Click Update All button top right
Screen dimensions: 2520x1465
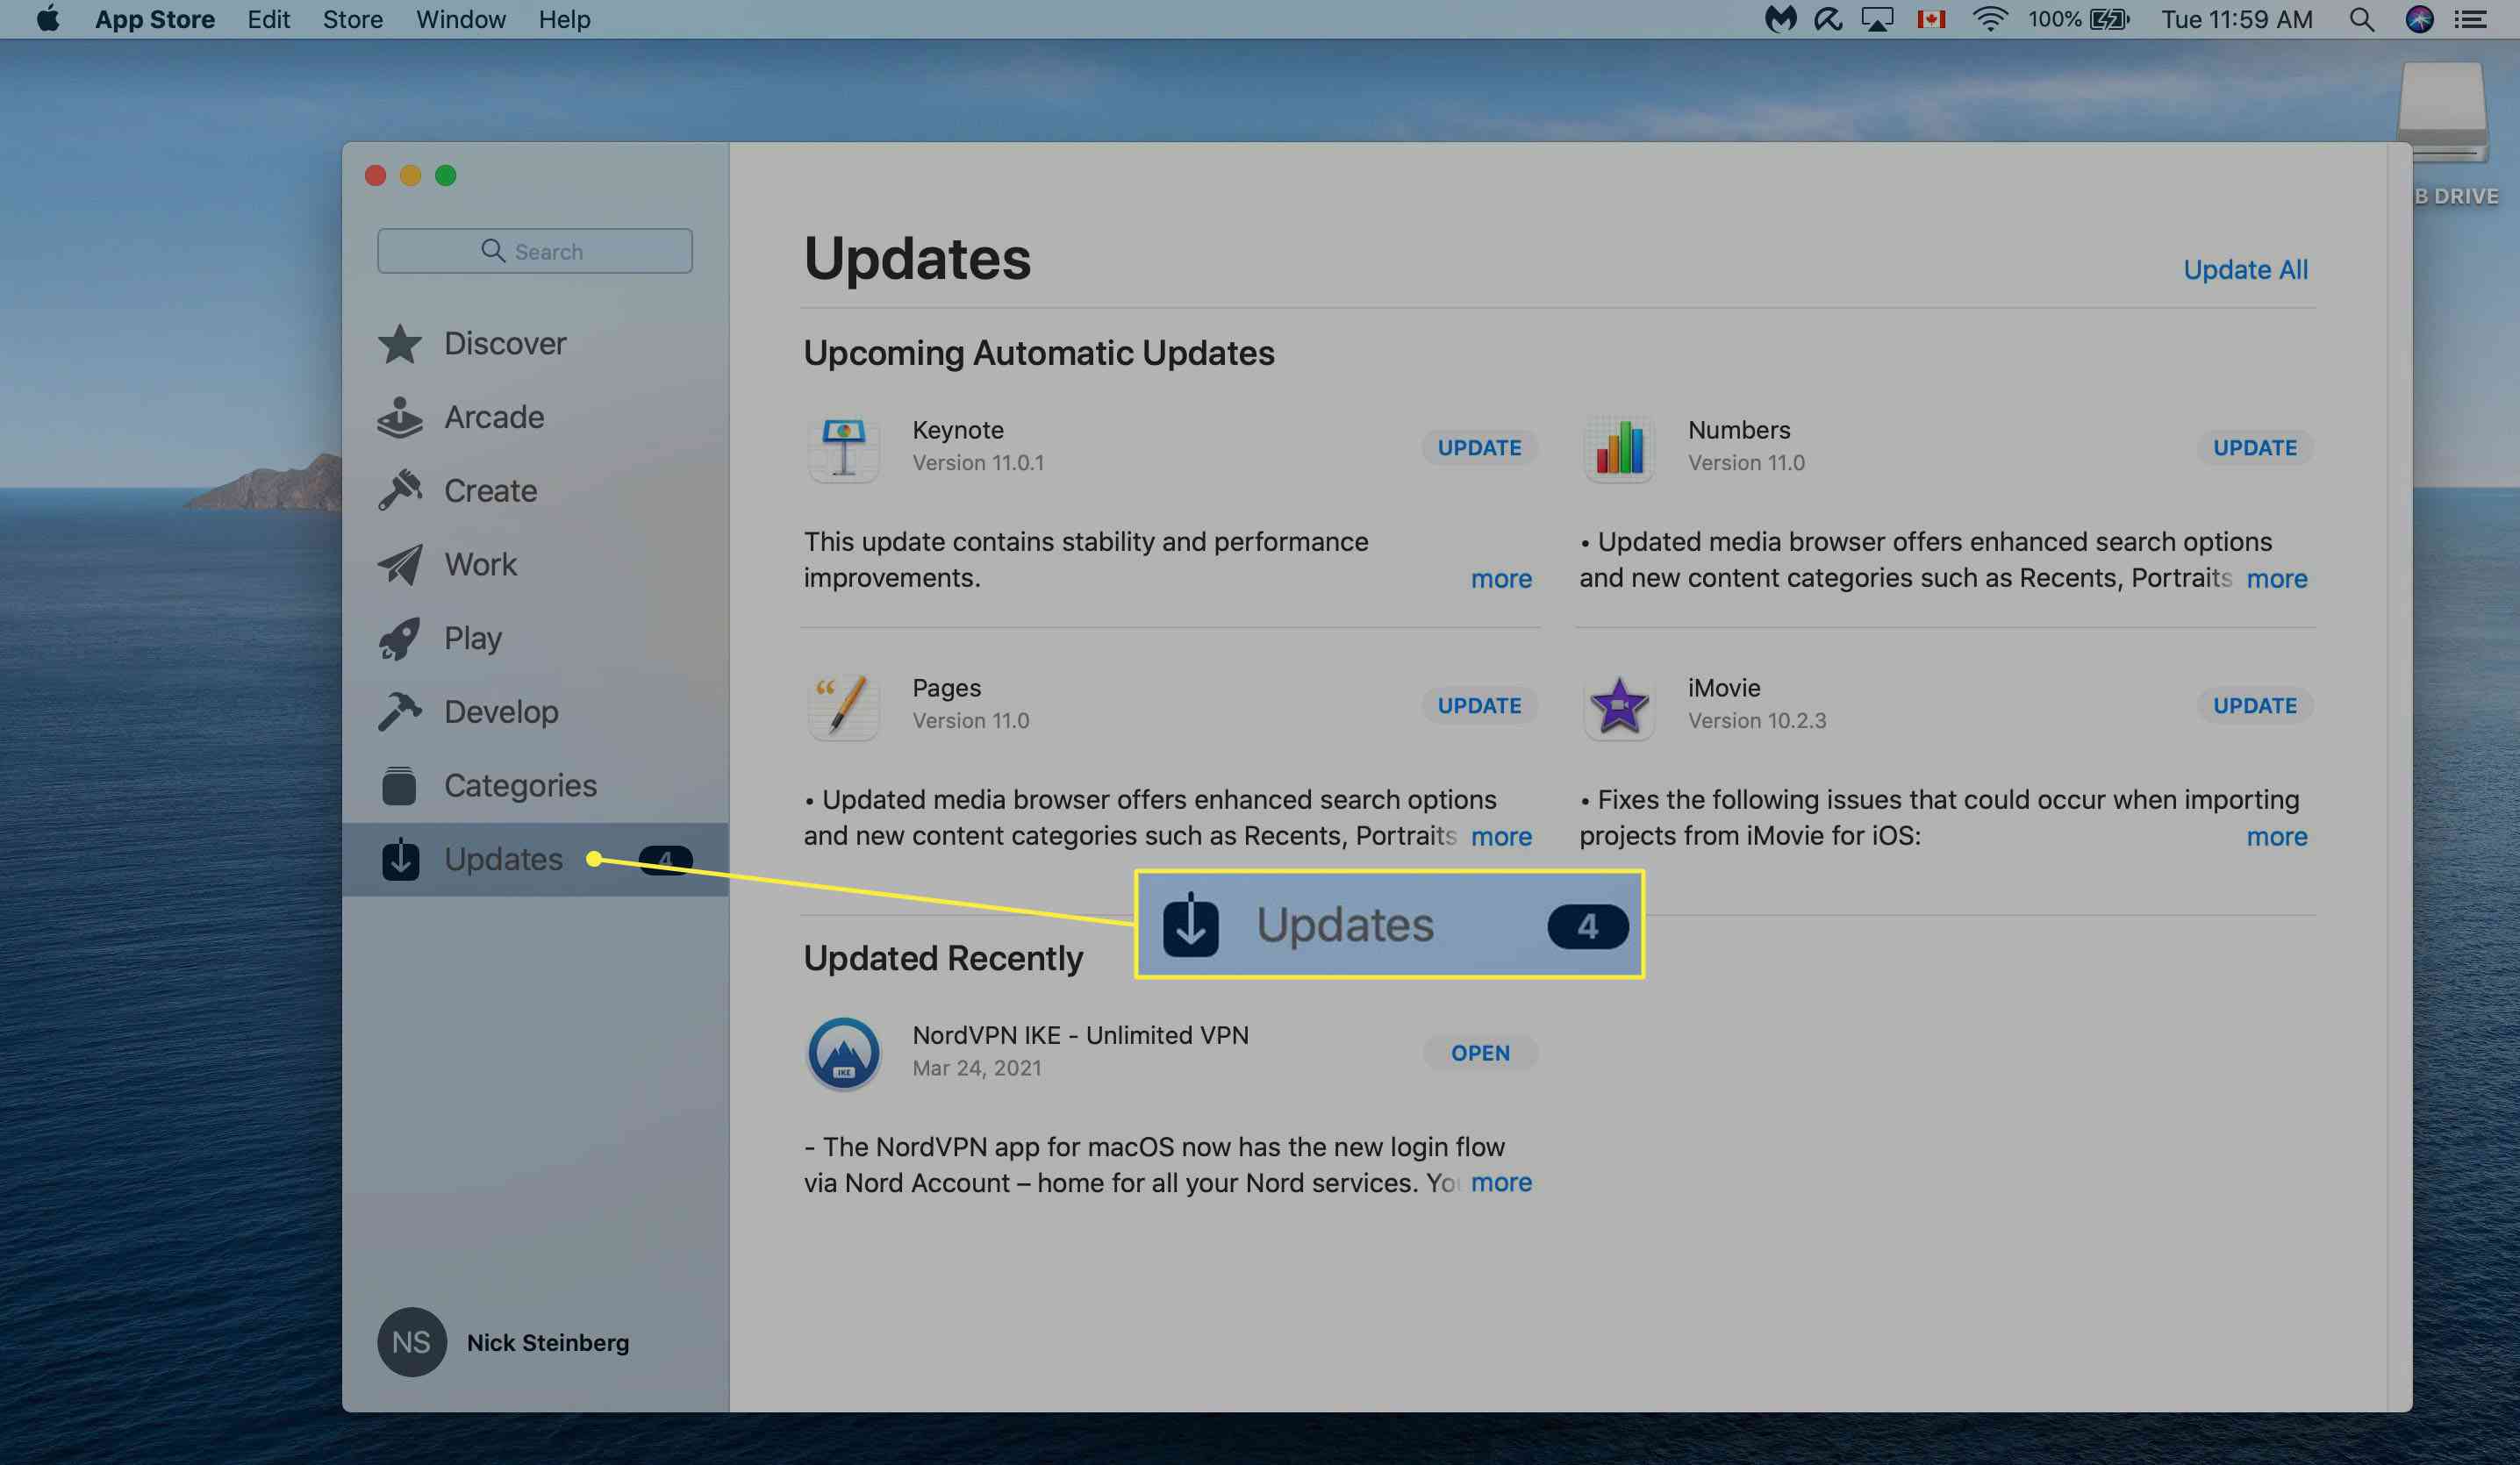coord(2246,268)
